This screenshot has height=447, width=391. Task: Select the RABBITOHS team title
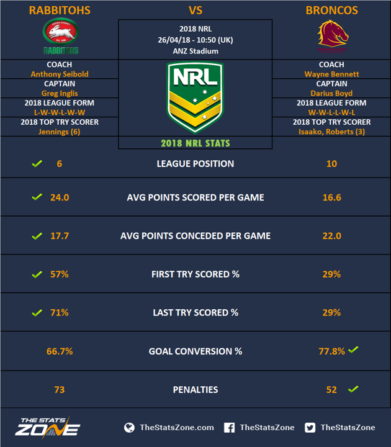(x=60, y=11)
